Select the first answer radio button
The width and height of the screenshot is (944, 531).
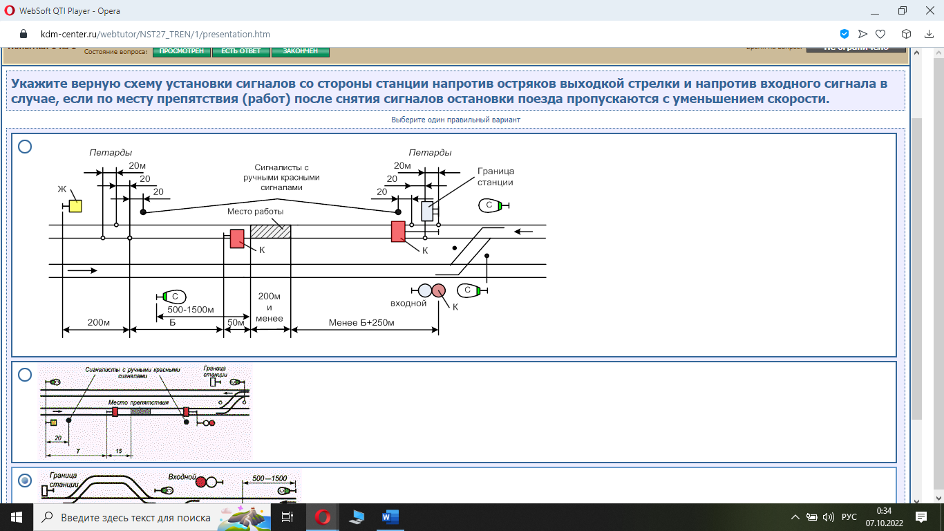tap(25, 147)
